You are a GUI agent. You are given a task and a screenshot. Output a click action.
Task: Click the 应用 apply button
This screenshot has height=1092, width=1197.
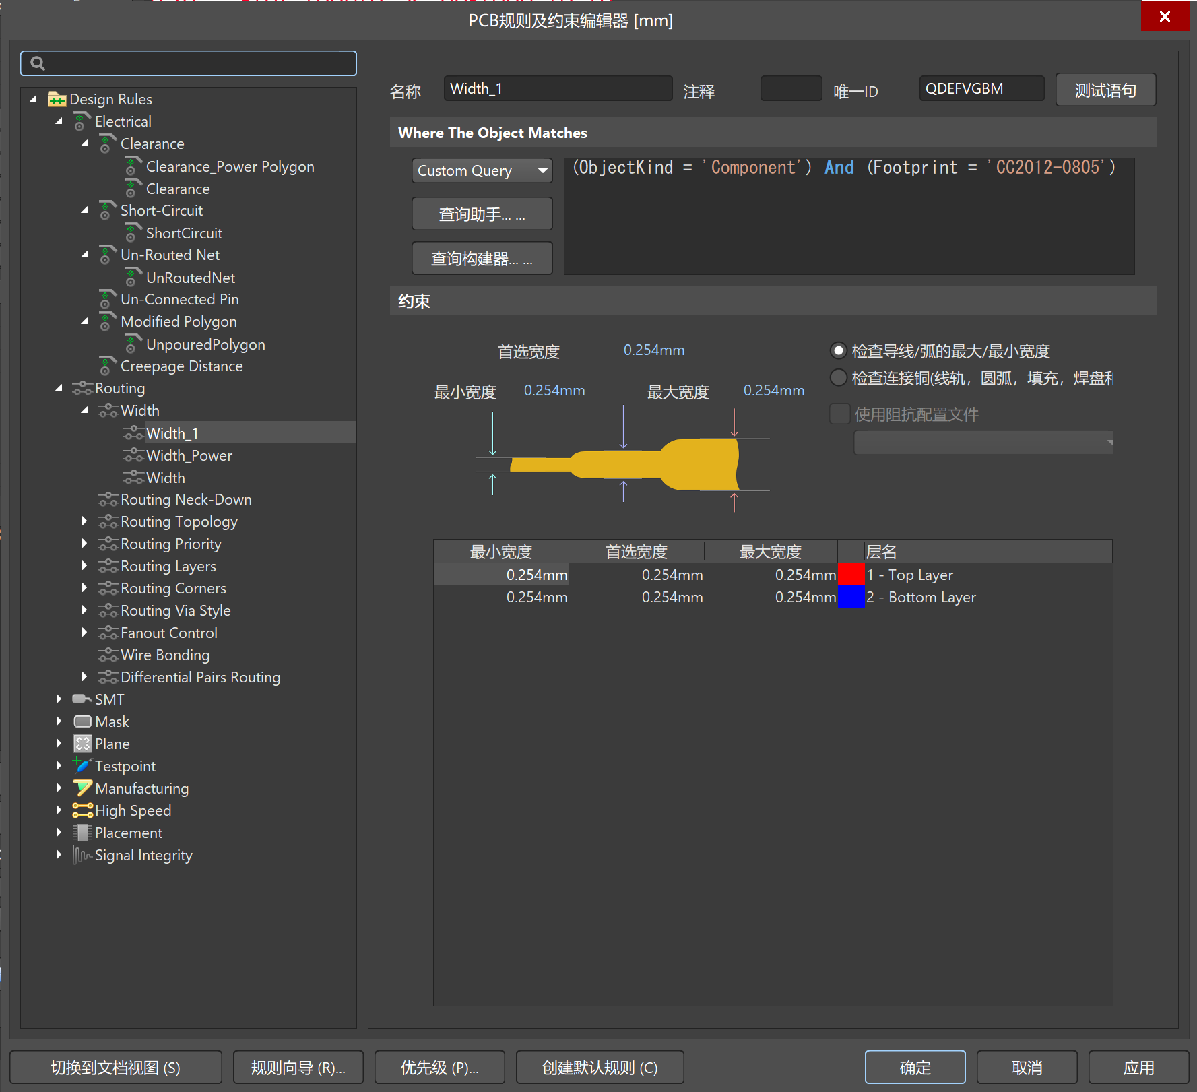pos(1138,1068)
